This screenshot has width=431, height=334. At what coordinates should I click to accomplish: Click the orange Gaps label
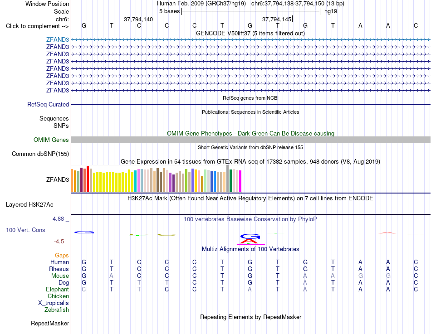pos(62,256)
